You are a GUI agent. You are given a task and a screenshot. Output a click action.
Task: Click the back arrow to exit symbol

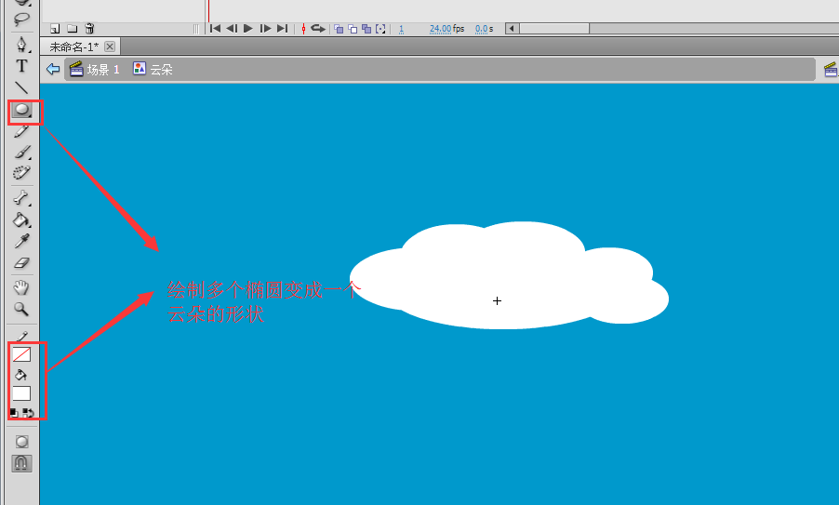pos(53,69)
